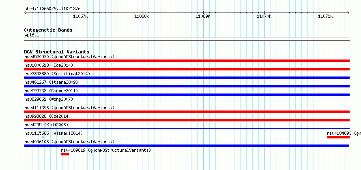361x170 pixels.
Task: Open the nsv4096106 gnomAD variant label
Action: click(69, 142)
